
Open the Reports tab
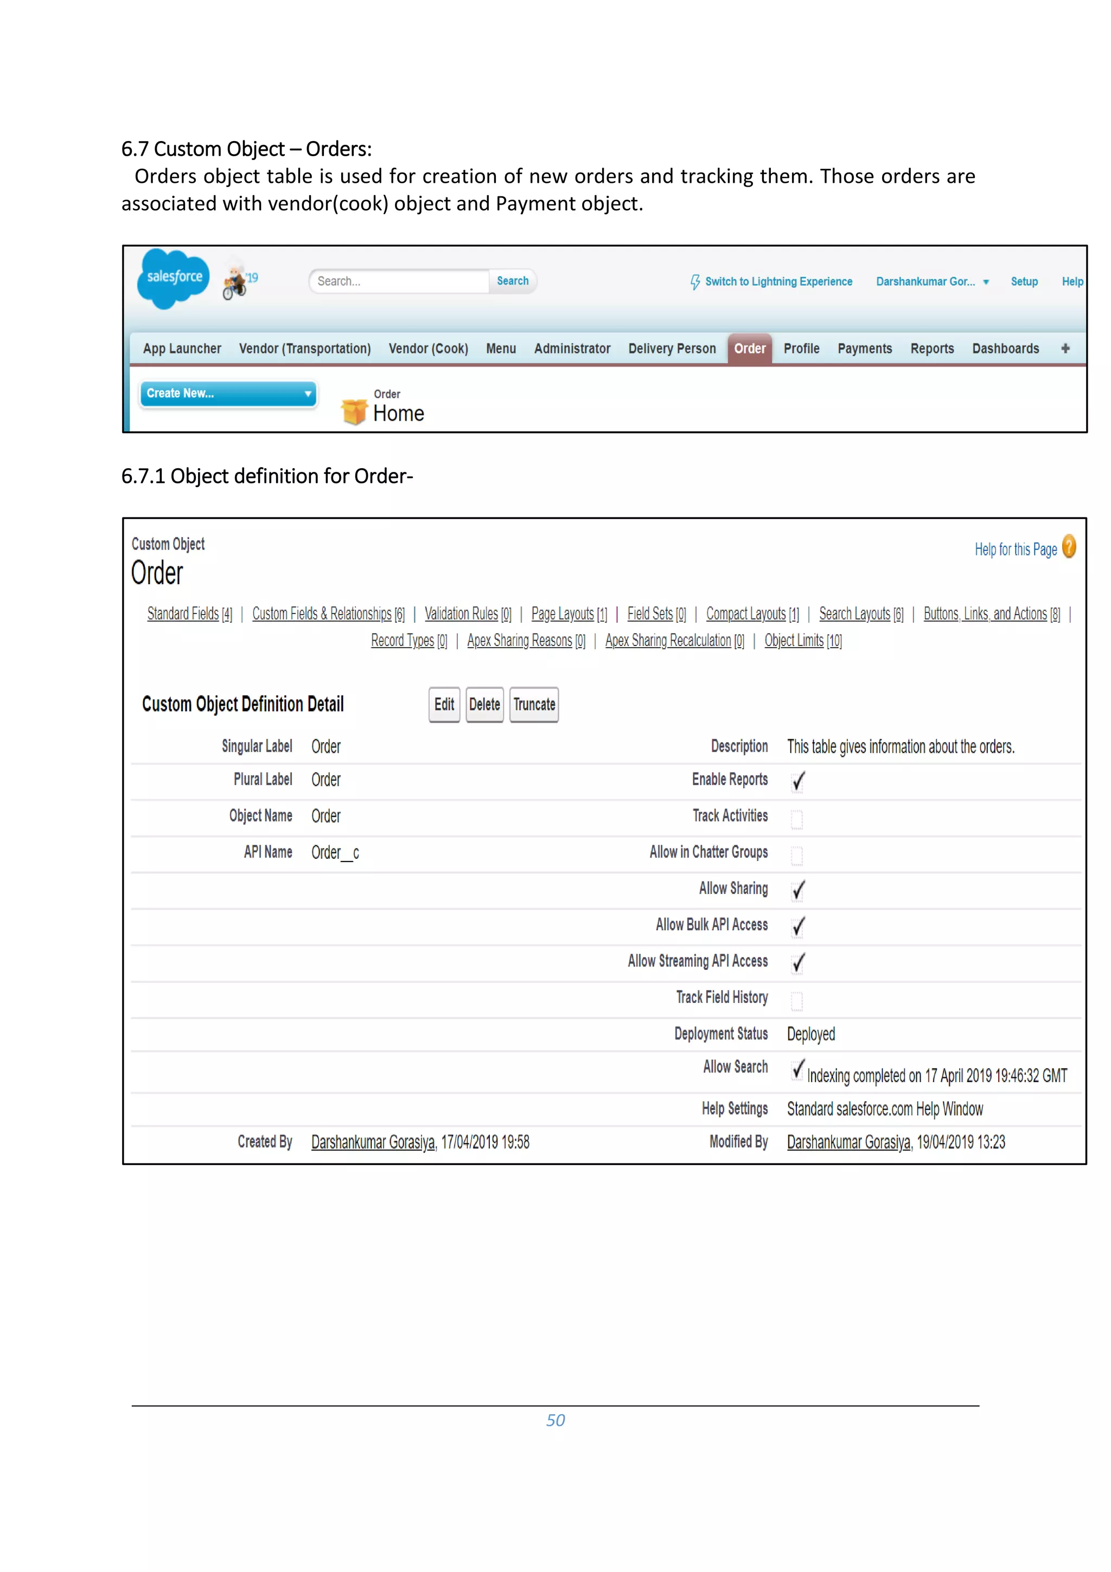[931, 348]
